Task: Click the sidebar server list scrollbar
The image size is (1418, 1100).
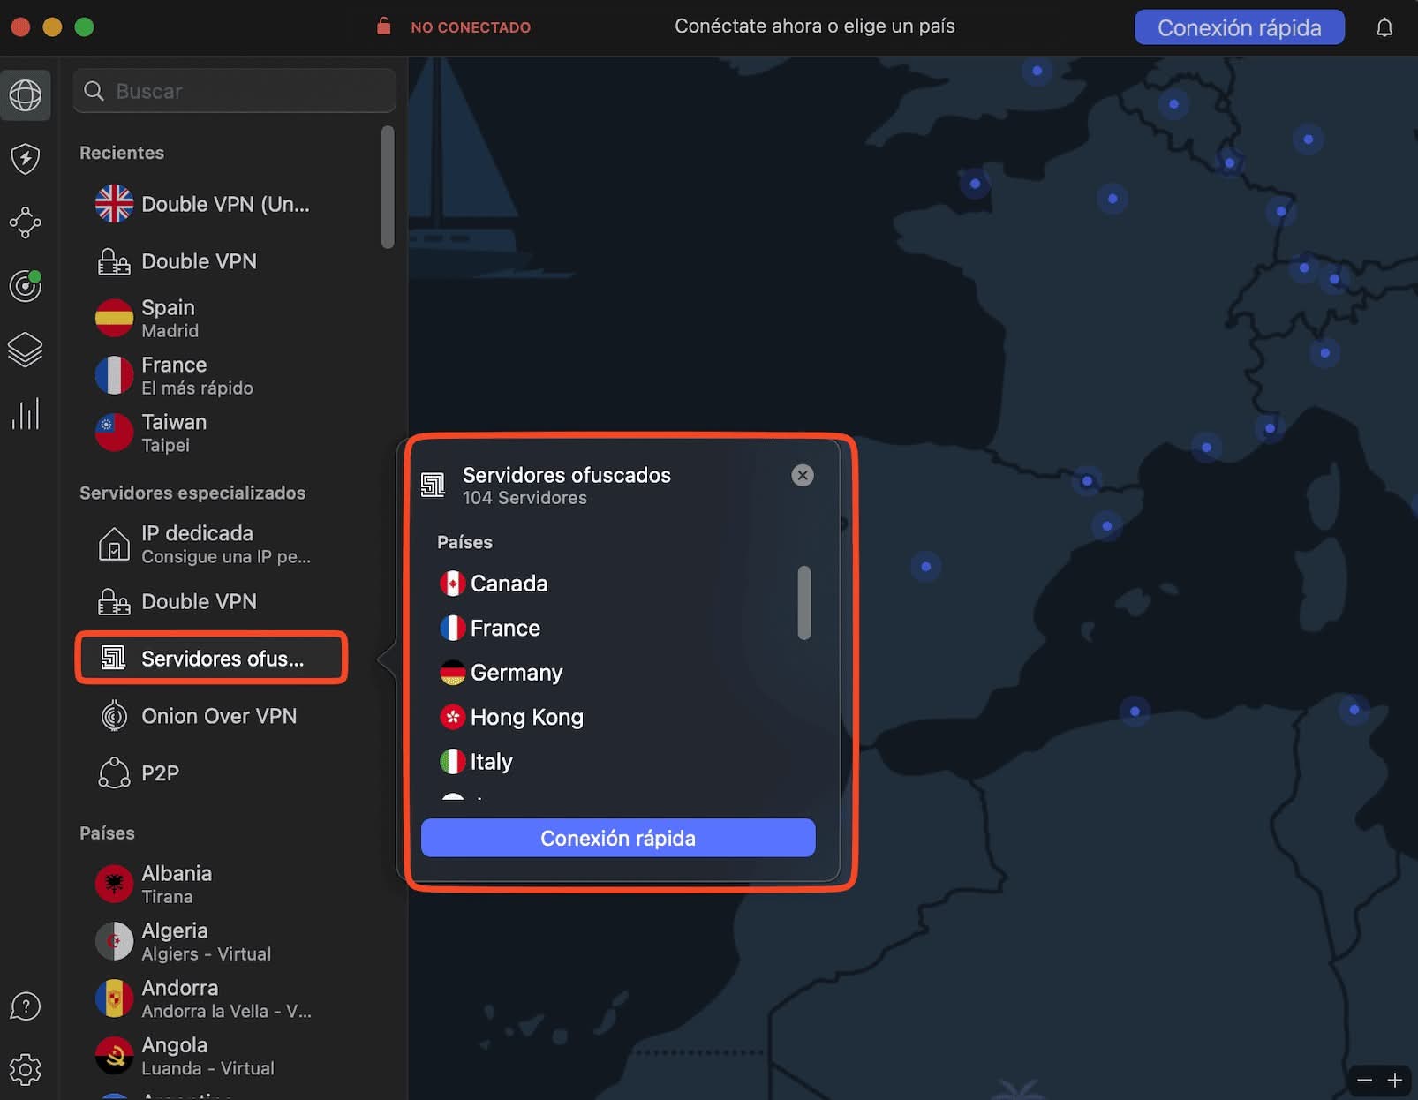Action: tap(388, 187)
